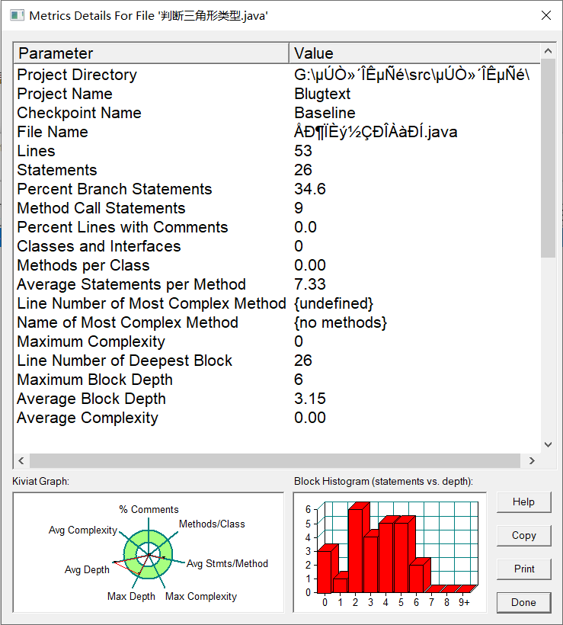The image size is (563, 625).
Task: Select Line Number of Most Complex Method
Action: [x=277, y=303]
